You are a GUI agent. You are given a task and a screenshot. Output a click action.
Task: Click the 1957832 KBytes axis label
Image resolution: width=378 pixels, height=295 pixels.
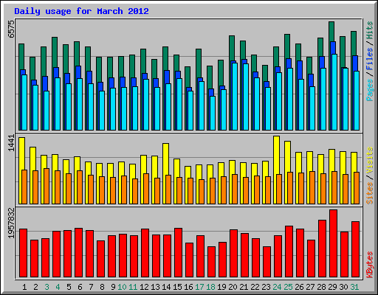coord(11,223)
